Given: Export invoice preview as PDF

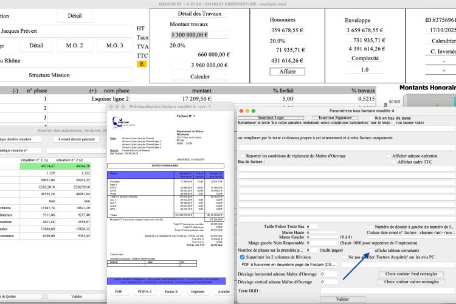Looking at the screenshot, I should 119,291.
